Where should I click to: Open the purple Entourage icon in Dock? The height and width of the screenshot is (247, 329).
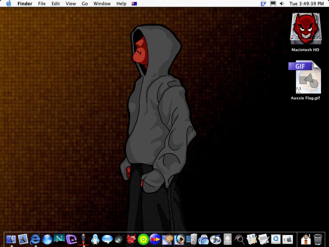tap(71, 239)
